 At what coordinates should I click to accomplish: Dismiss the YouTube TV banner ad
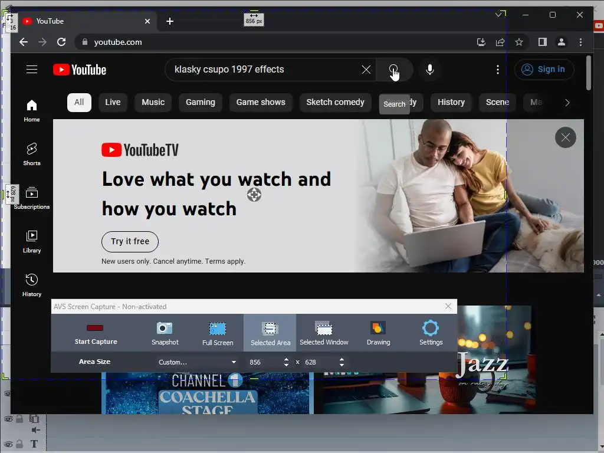[565, 137]
